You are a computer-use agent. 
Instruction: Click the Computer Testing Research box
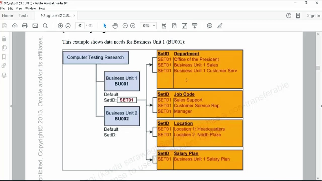point(95,58)
